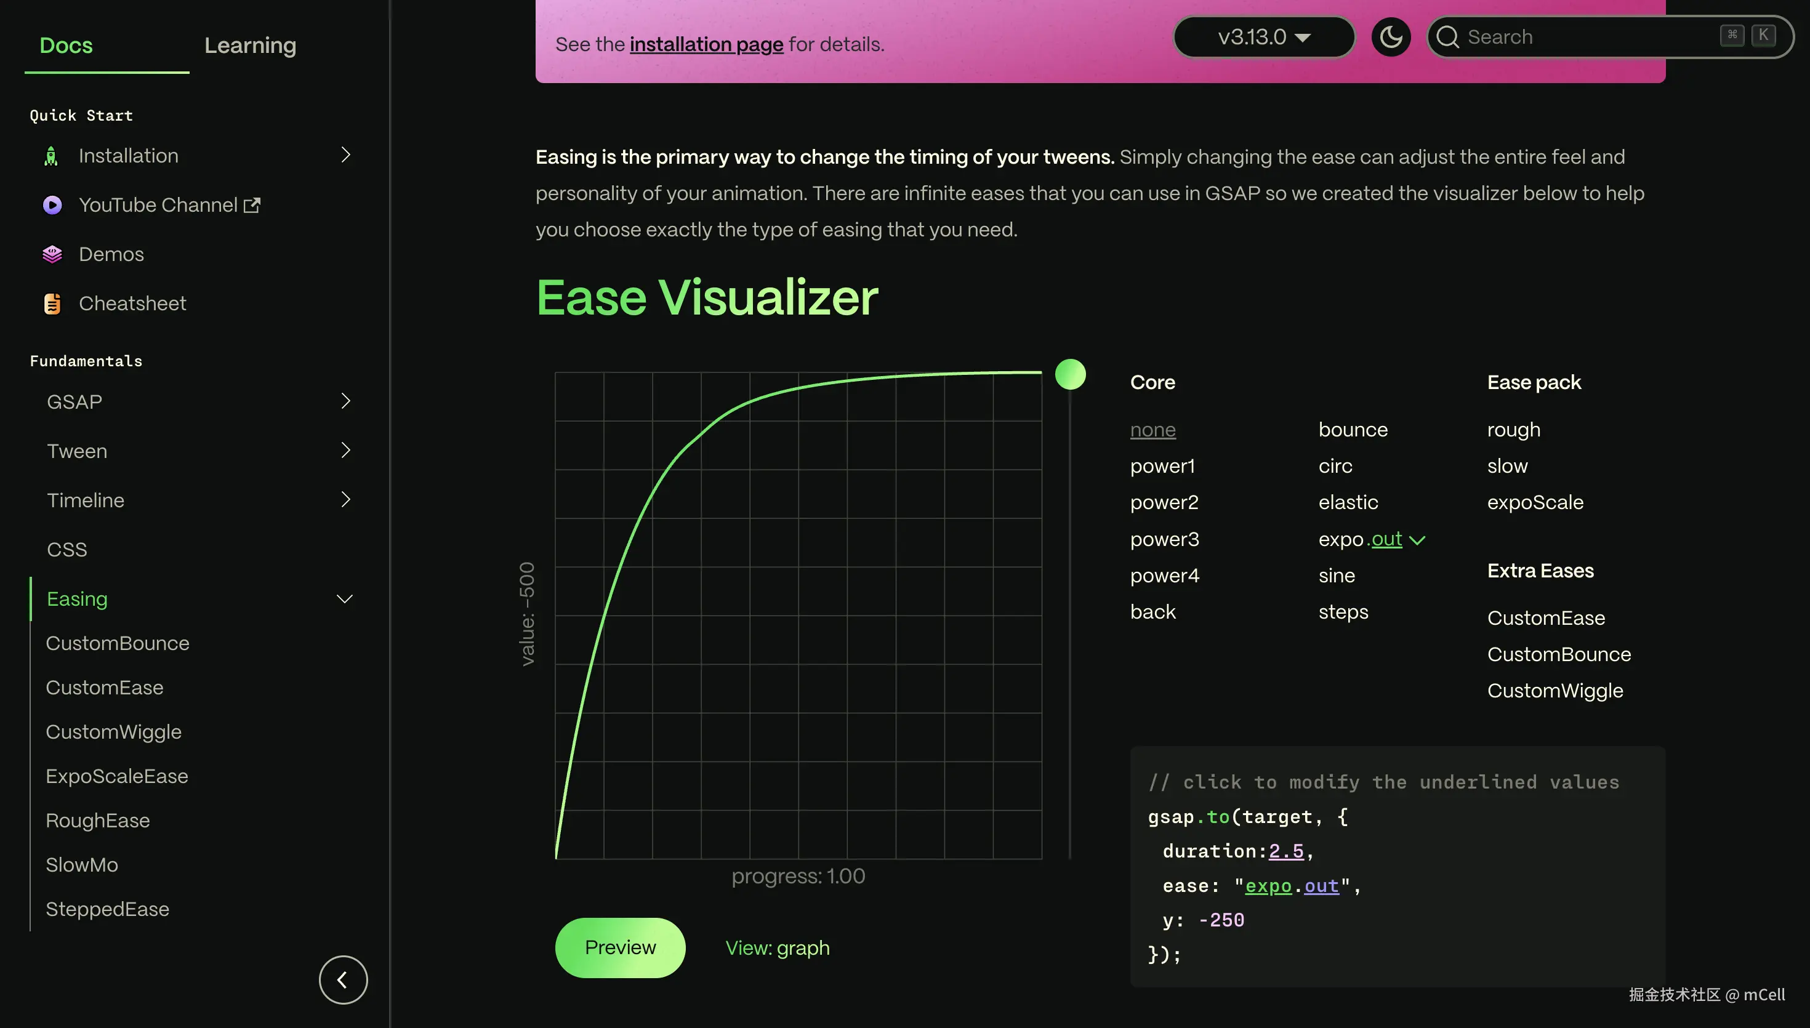Screen dimensions: 1810x1028
Task: Expand the Tween section chevron
Action: pos(345,451)
